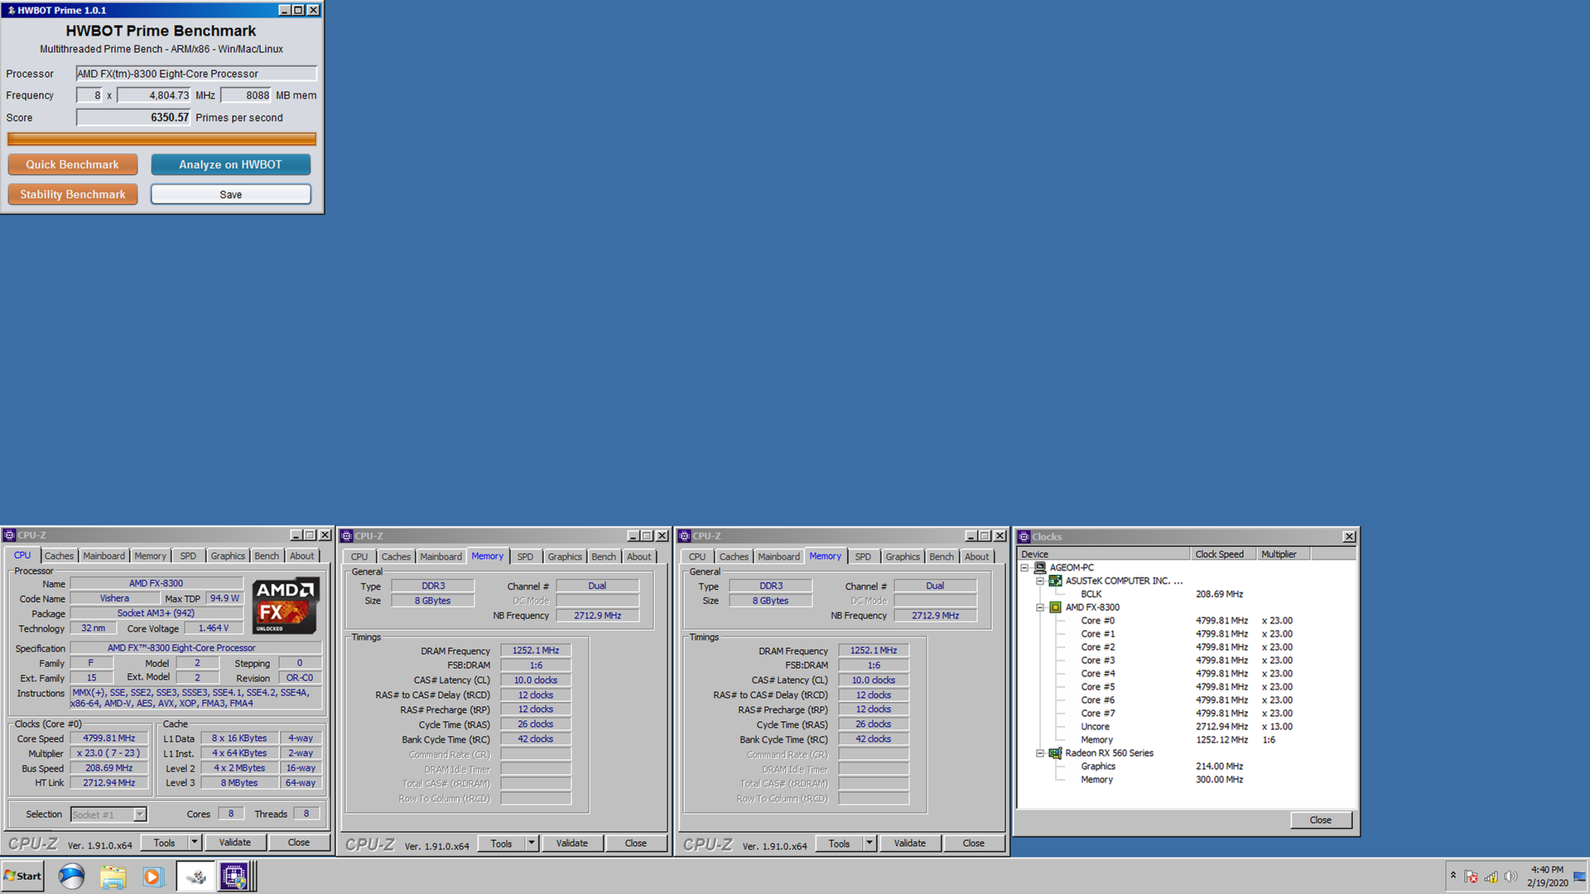Click Validate in first CPU-Z window
The height and width of the screenshot is (894, 1590).
pos(235,843)
